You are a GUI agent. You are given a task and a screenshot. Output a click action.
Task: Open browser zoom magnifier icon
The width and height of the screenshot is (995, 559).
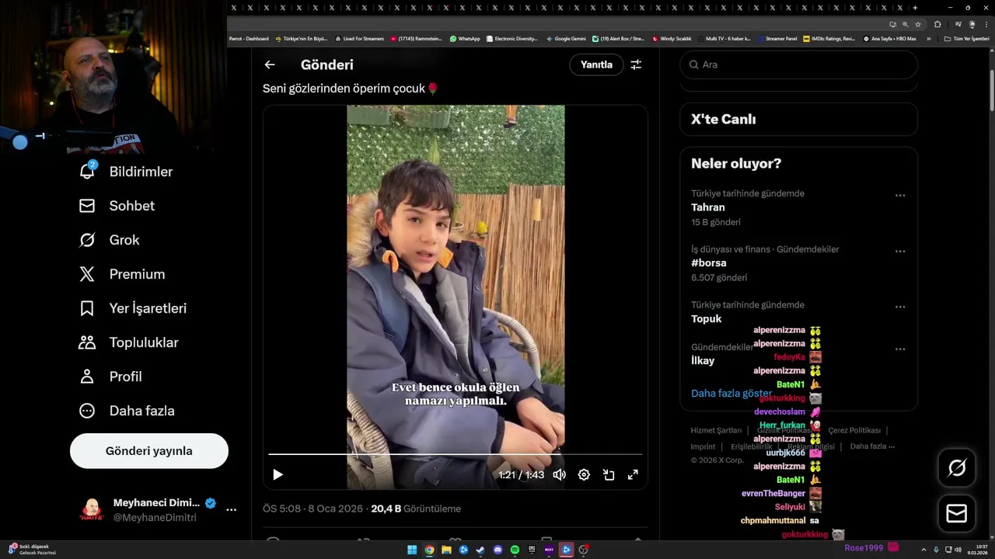coord(905,24)
